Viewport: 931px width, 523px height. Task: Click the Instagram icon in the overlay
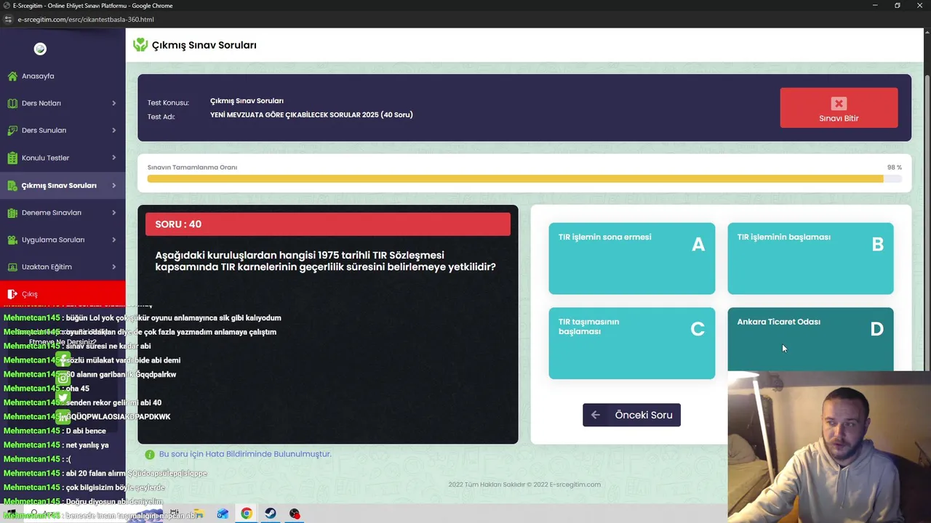[x=63, y=378]
